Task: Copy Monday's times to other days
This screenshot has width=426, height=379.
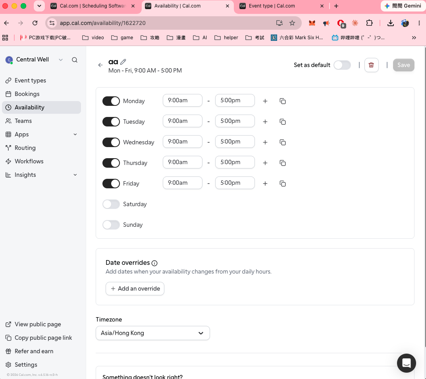Action: 283,101
